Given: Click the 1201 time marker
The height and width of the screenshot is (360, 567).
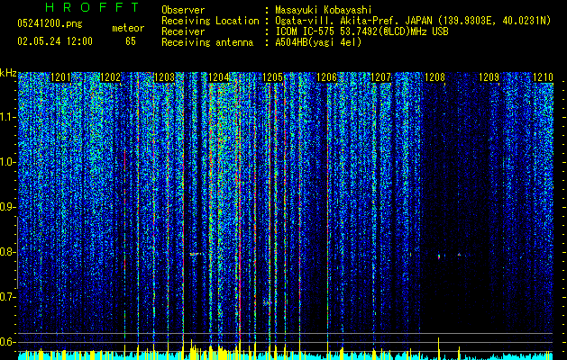Looking at the screenshot, I should tap(60, 77).
